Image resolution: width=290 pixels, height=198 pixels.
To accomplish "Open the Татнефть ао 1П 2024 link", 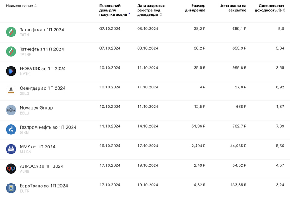I will pyautogui.click(x=42, y=30).
